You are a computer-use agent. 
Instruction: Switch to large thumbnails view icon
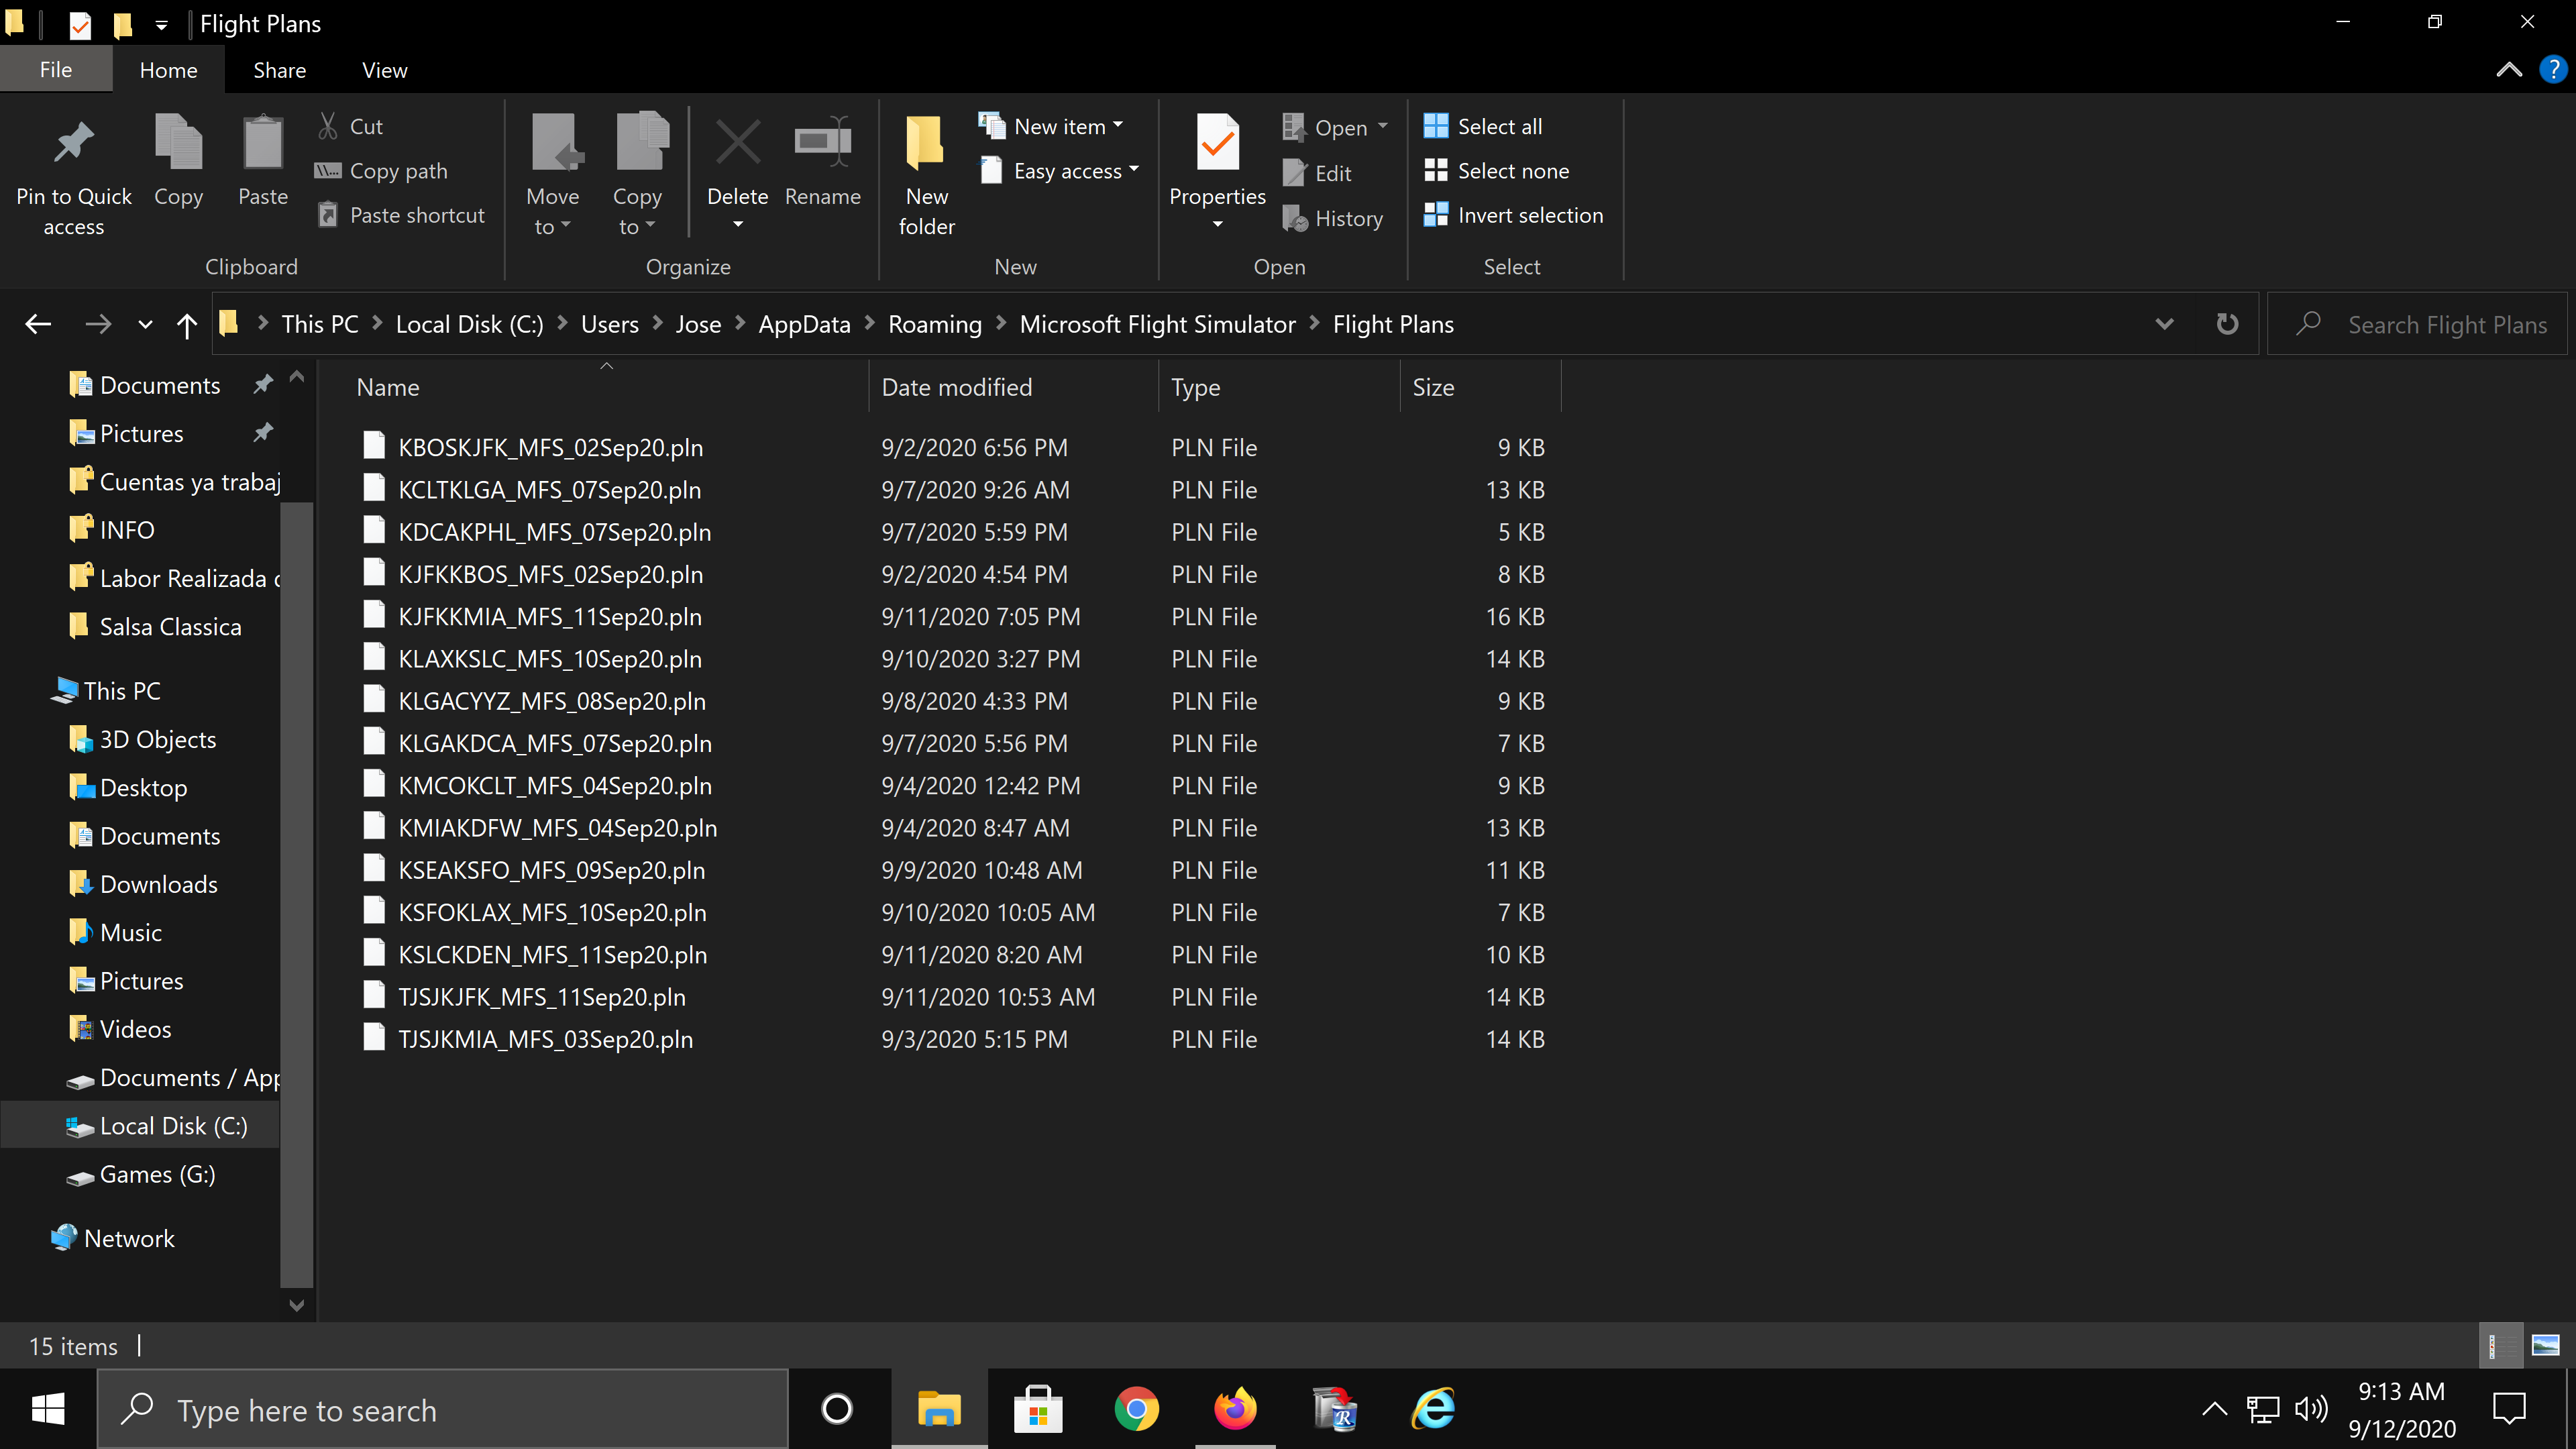click(x=2545, y=1345)
